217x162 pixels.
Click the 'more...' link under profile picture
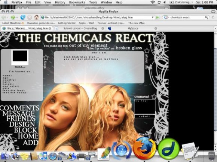[x=20, y=67]
